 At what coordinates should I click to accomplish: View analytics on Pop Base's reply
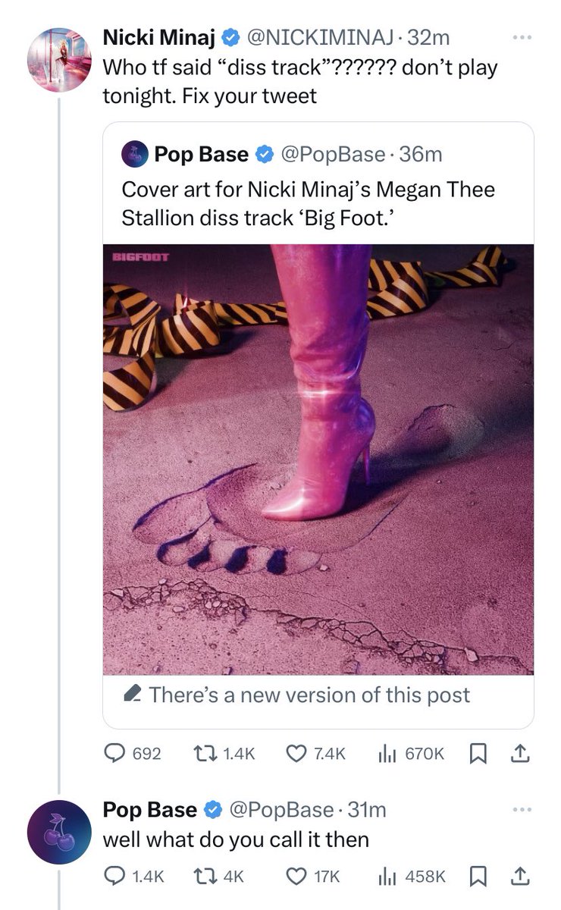tap(410, 876)
